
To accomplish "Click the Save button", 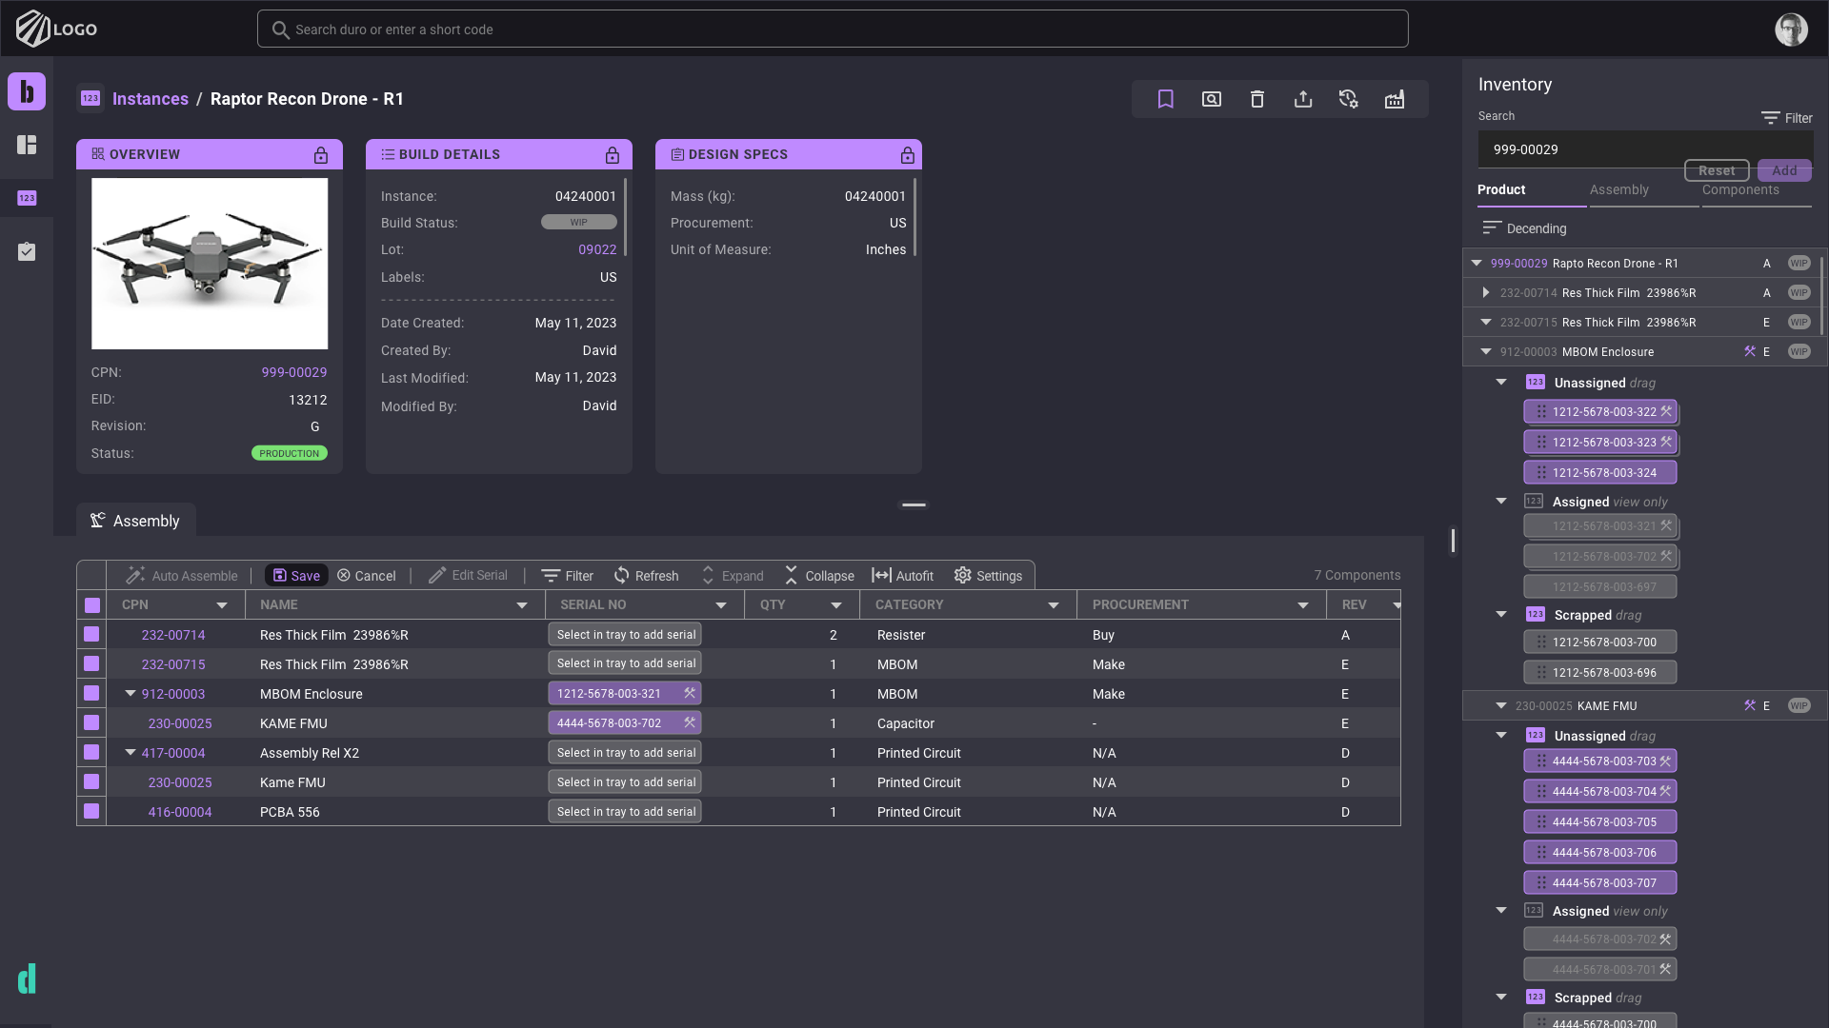I will coord(296,576).
